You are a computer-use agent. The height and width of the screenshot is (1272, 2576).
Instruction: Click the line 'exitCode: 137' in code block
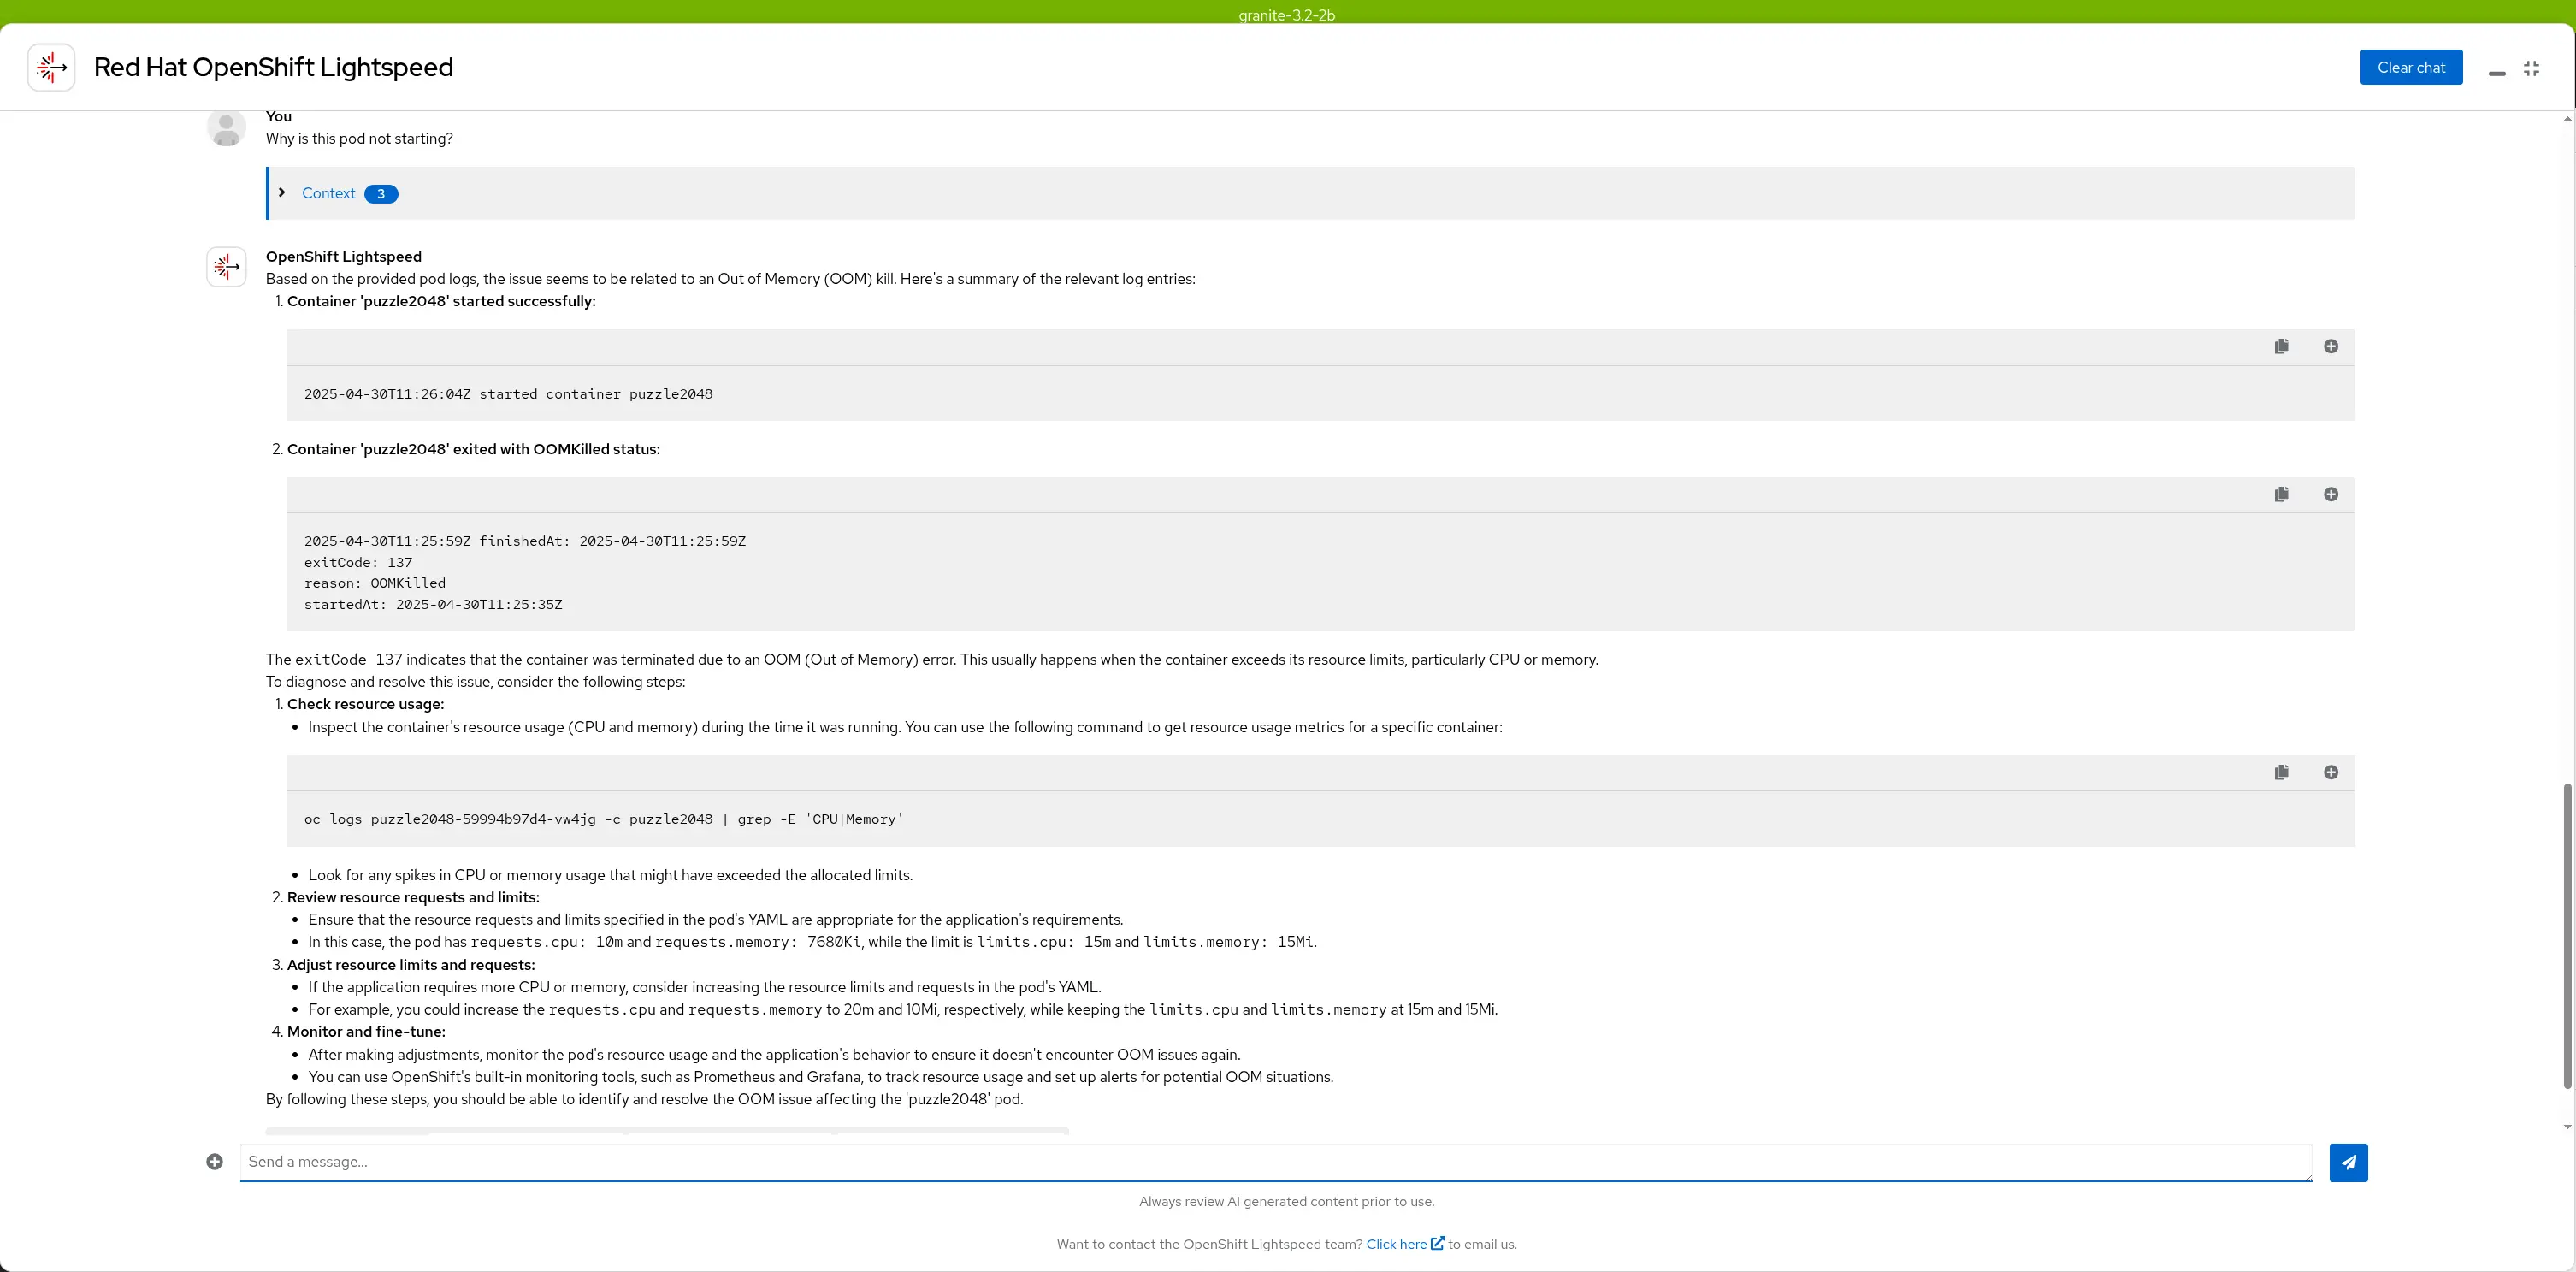coord(358,562)
